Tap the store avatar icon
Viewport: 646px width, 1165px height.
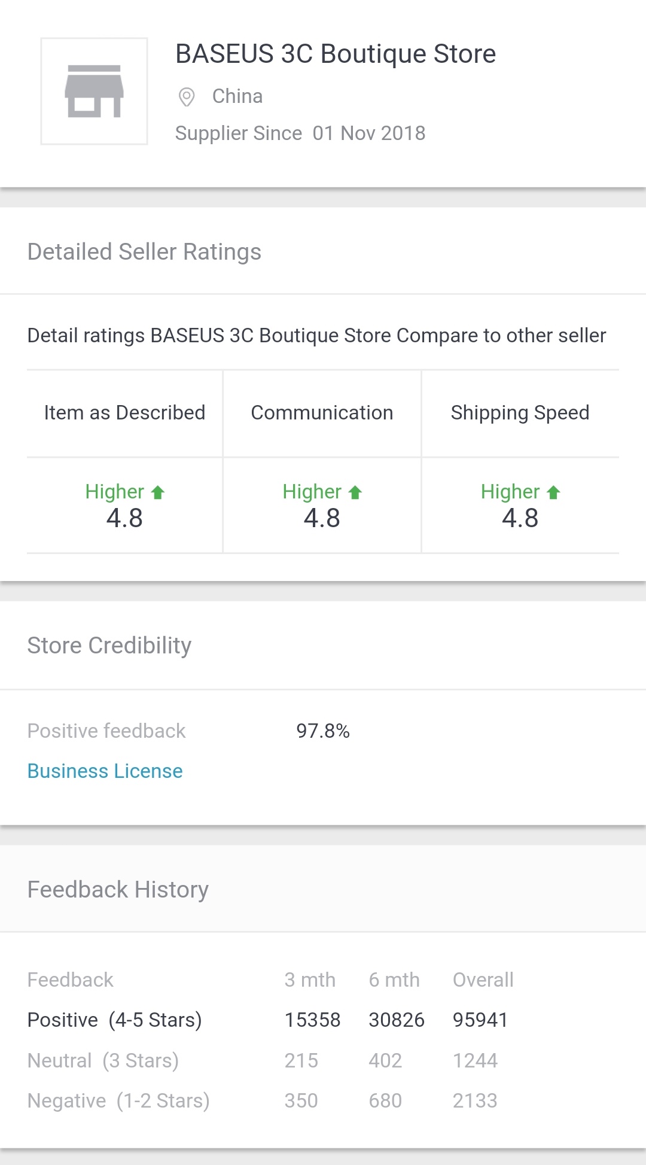coord(94,92)
